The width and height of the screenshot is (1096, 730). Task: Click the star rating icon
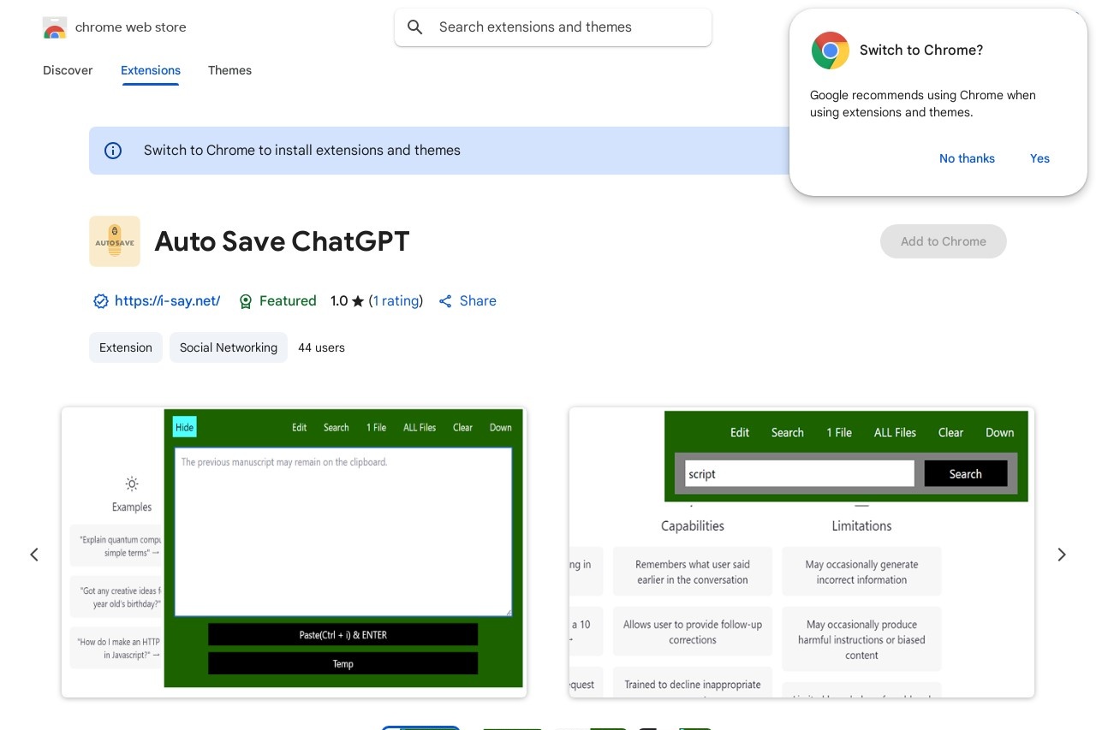358,301
